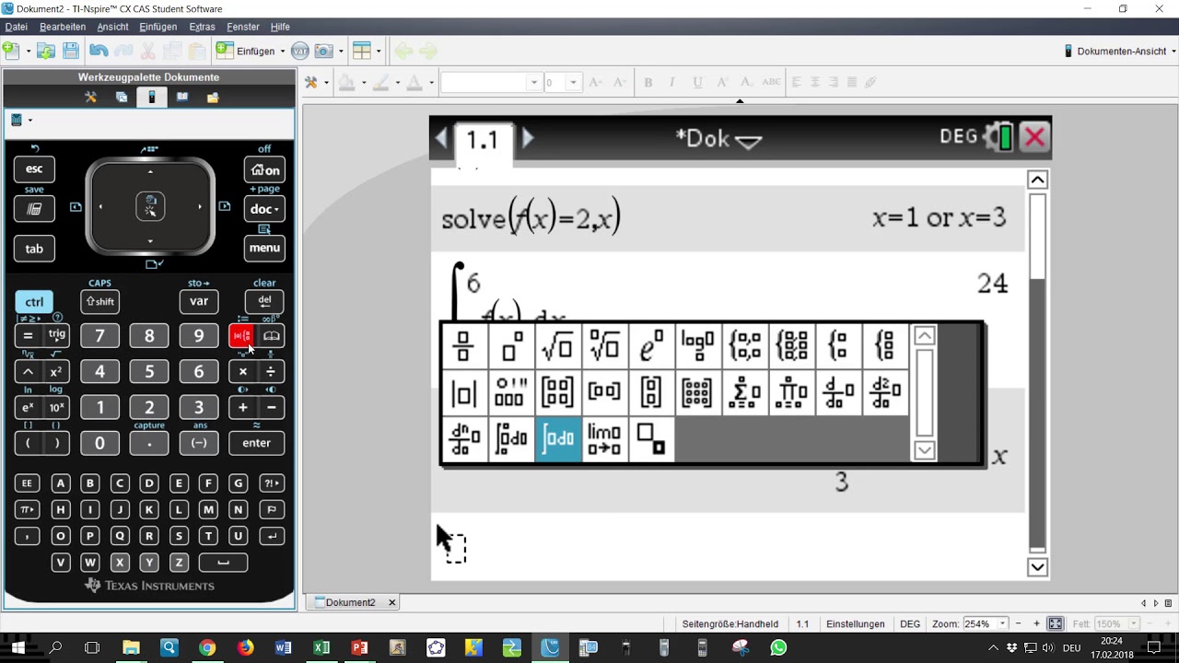Insert the second derivative template
Screen dimensions: 1179x663
(x=886, y=392)
